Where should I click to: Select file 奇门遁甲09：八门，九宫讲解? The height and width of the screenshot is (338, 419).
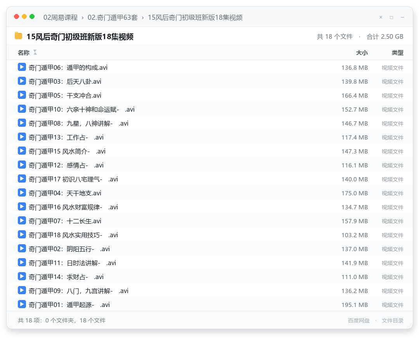[209, 290]
